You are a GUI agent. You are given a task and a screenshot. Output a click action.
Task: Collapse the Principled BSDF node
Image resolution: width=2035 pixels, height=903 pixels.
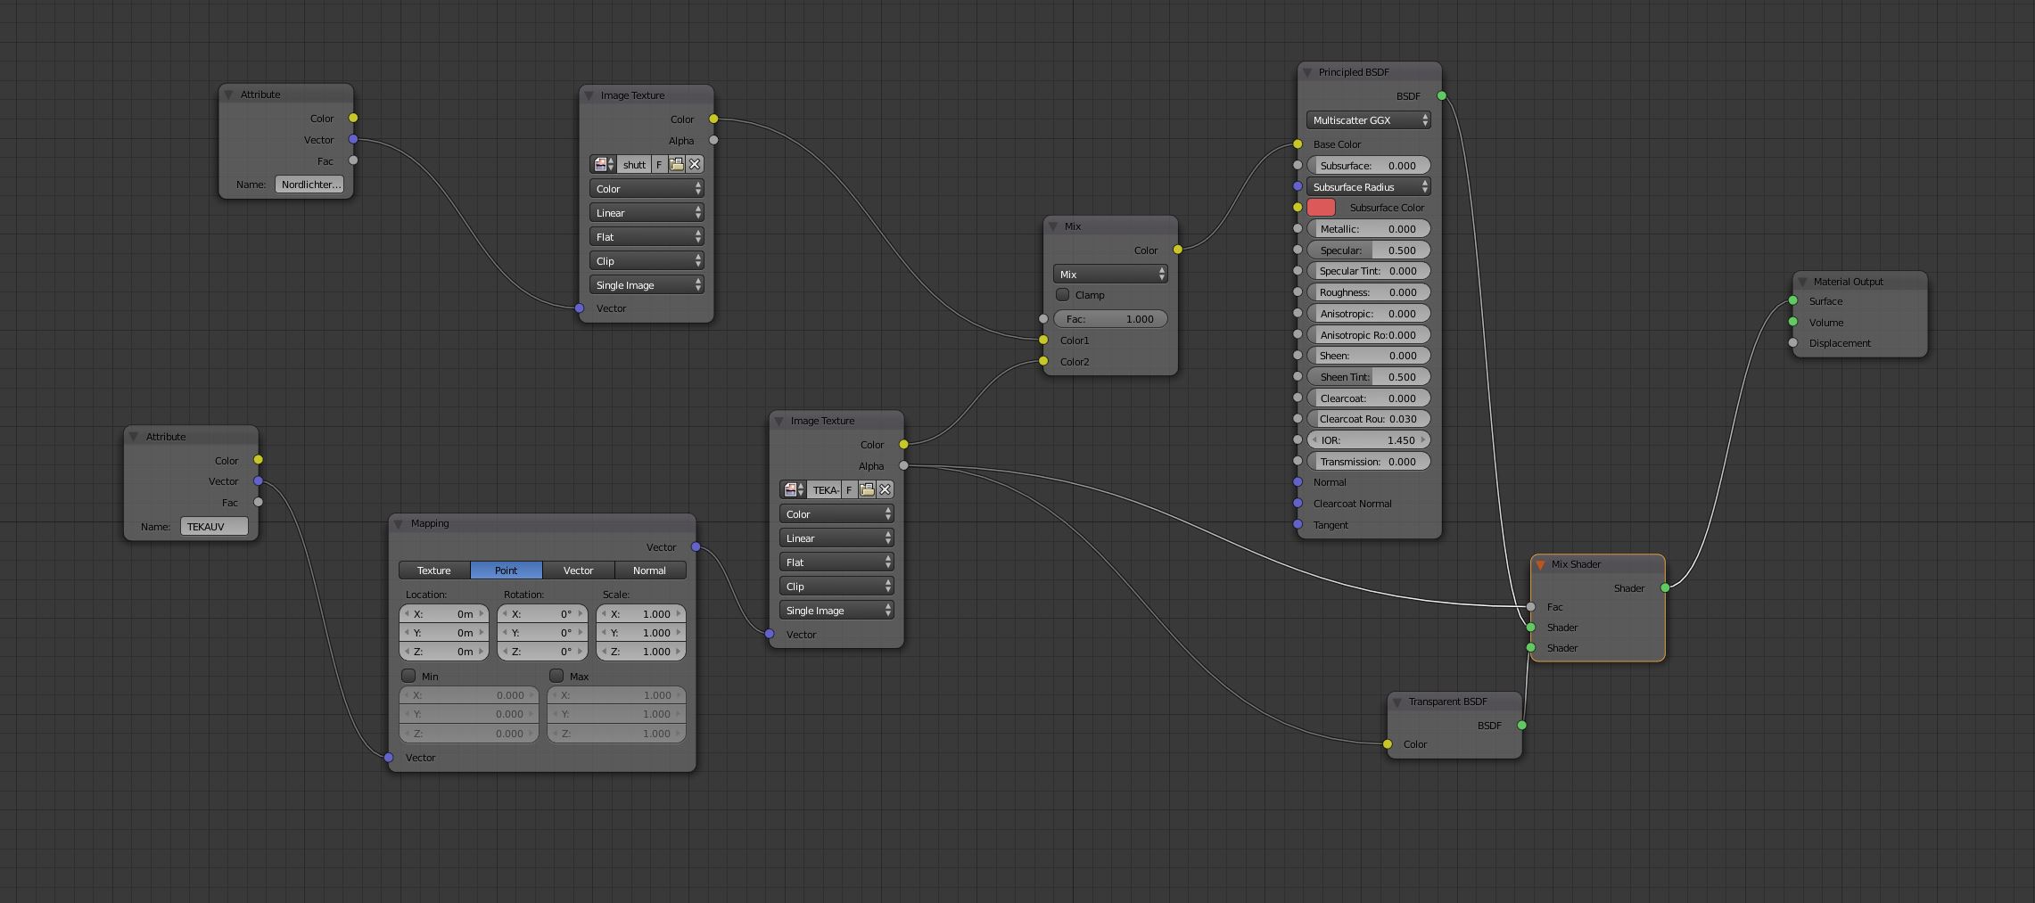pos(1307,72)
